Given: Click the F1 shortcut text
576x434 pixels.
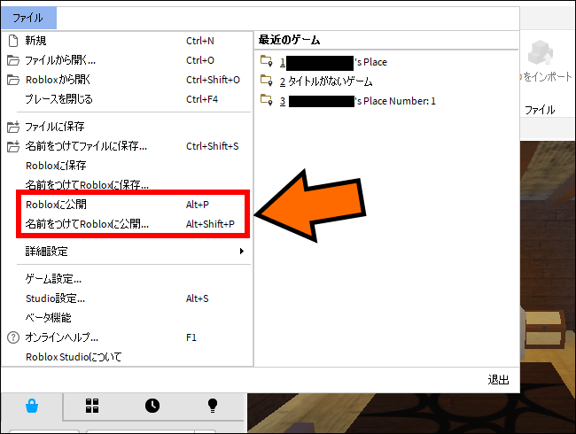Looking at the screenshot, I should click(191, 337).
